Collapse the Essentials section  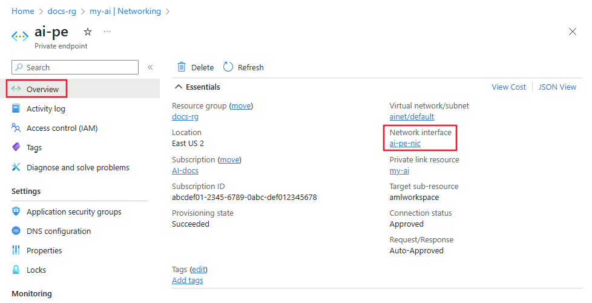(178, 87)
